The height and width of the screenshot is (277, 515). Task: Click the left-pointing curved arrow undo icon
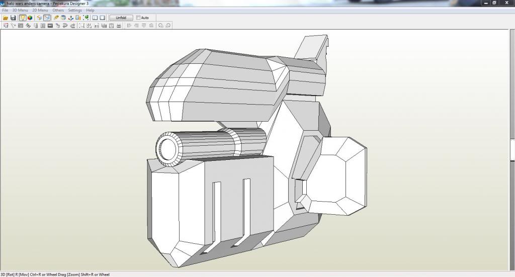pyautogui.click(x=65, y=26)
